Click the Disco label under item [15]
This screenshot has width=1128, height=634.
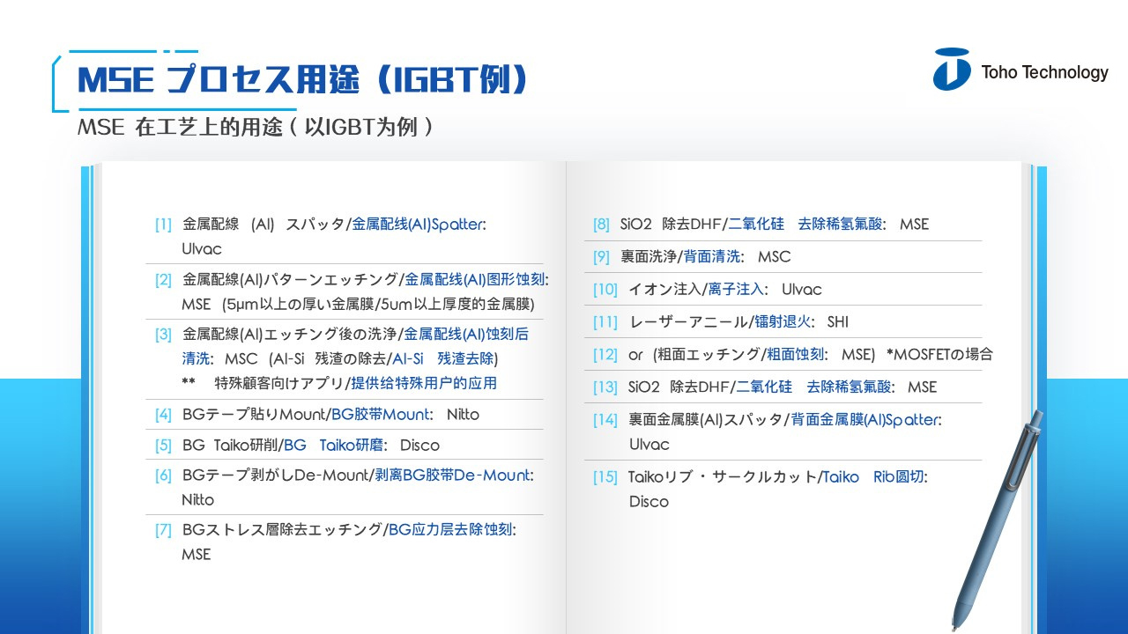(x=649, y=502)
